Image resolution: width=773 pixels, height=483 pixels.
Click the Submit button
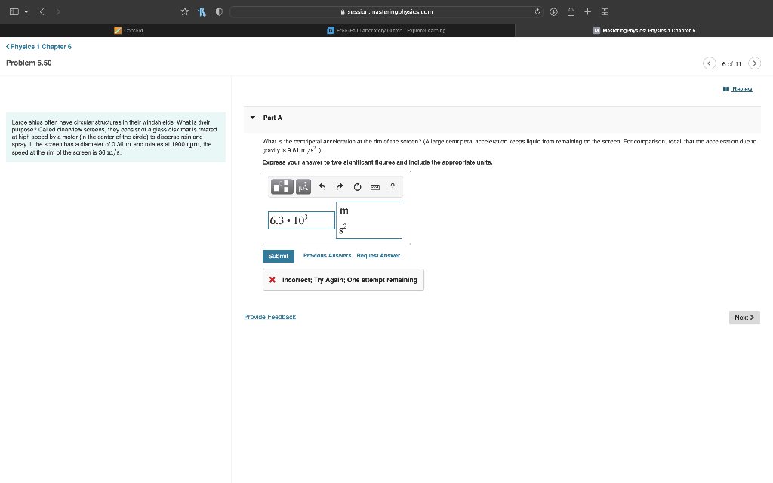tap(278, 256)
